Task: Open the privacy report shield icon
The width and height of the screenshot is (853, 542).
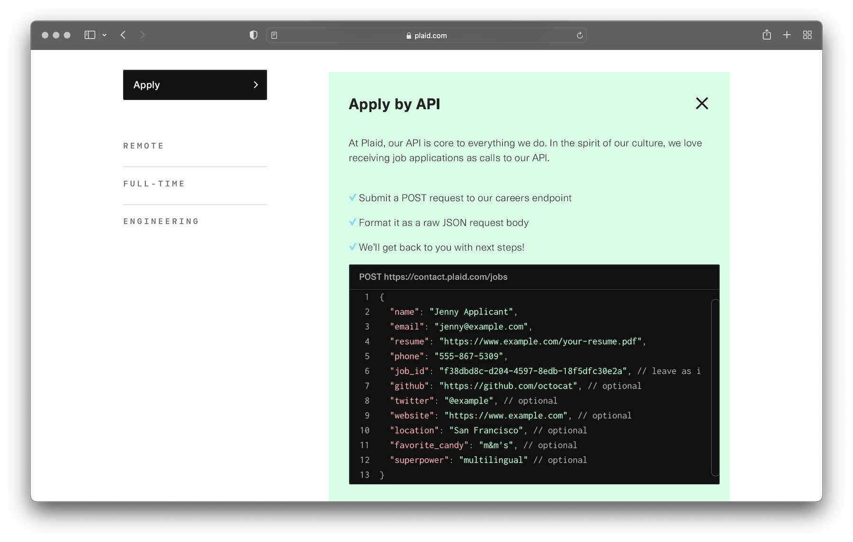Action: pos(254,35)
